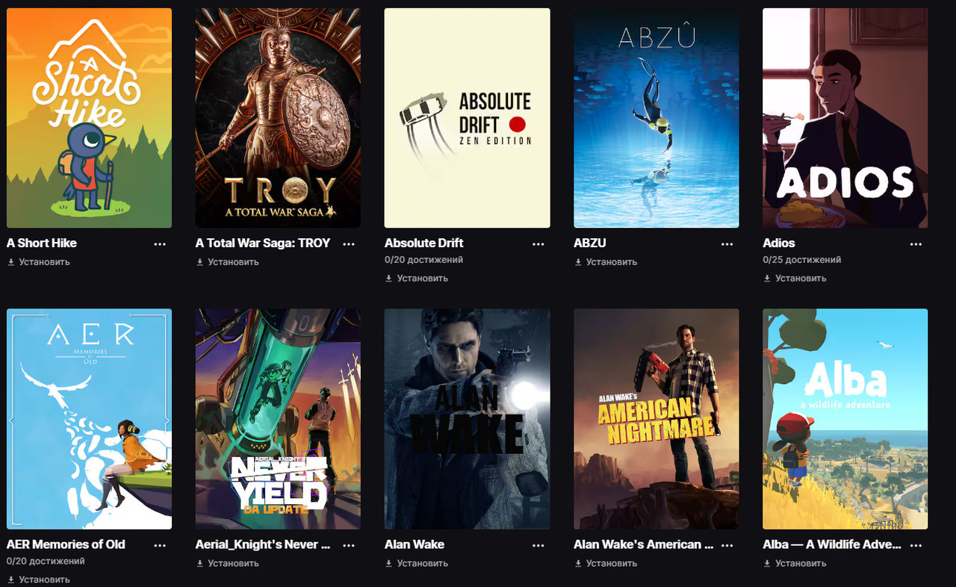Image resolution: width=956 pixels, height=587 pixels.
Task: Open the three-dot menu beside Adios
Action: [916, 243]
